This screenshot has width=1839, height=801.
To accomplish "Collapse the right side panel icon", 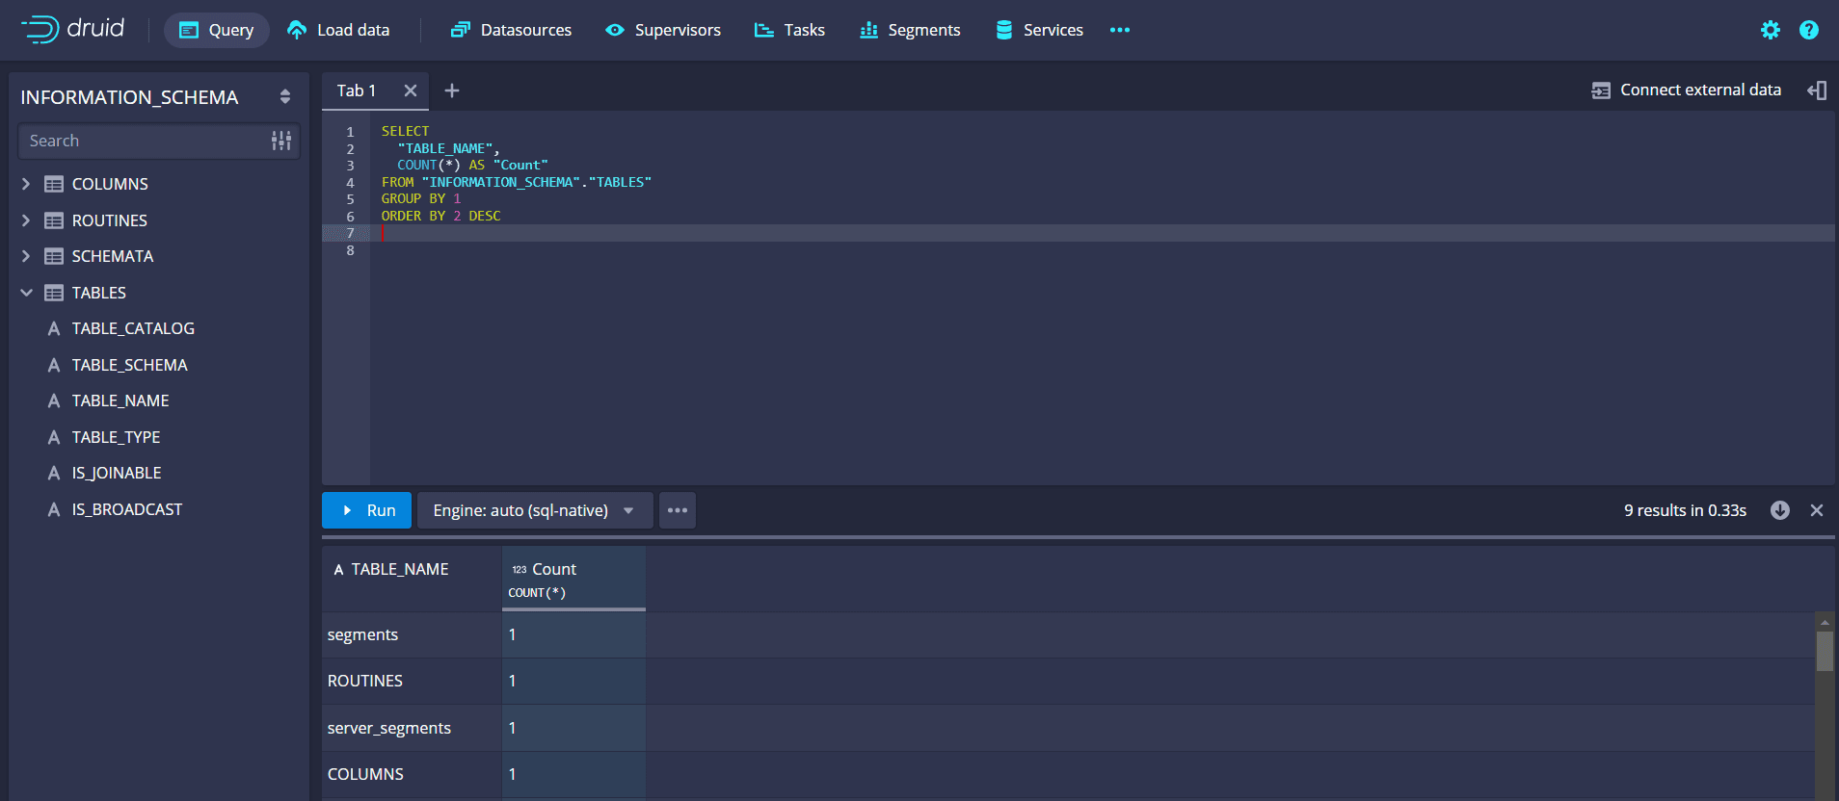I will pyautogui.click(x=1816, y=90).
